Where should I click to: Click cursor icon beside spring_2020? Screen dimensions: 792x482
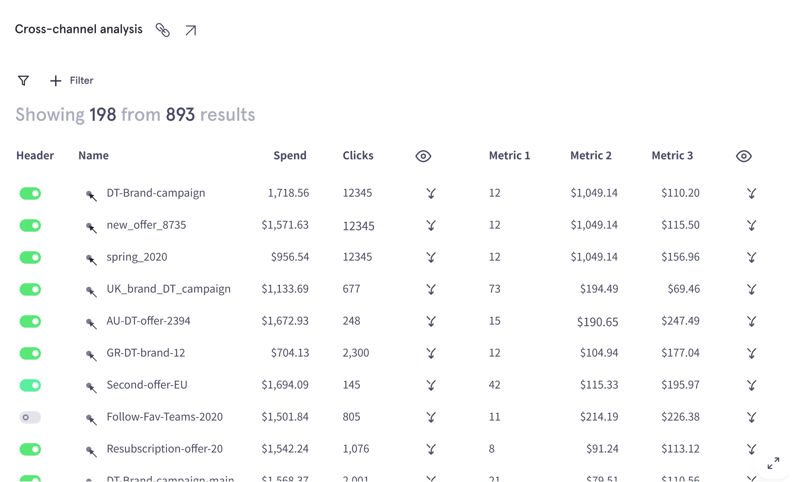(x=91, y=259)
